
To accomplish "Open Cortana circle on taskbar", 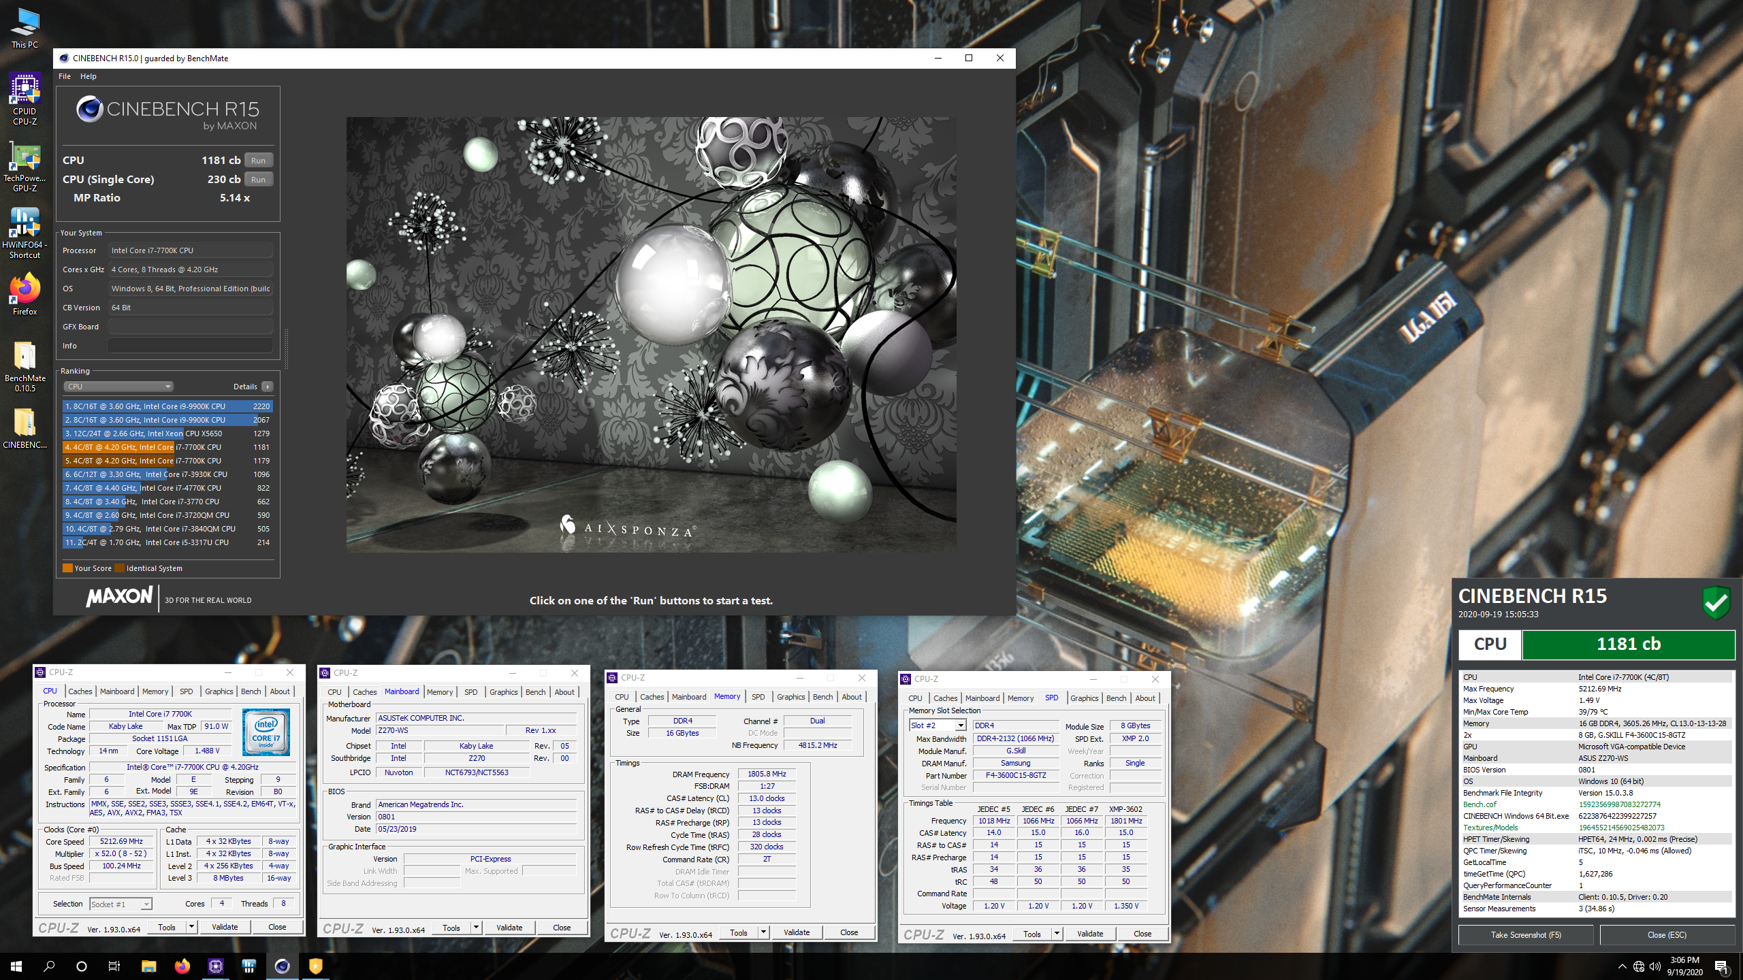I will 82,966.
